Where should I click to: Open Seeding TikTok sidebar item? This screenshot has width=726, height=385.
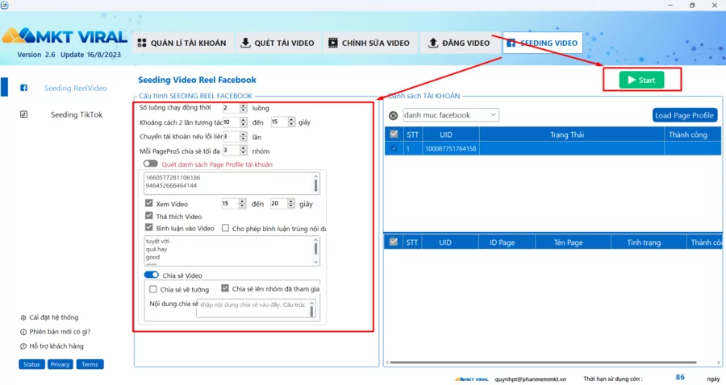pos(77,114)
